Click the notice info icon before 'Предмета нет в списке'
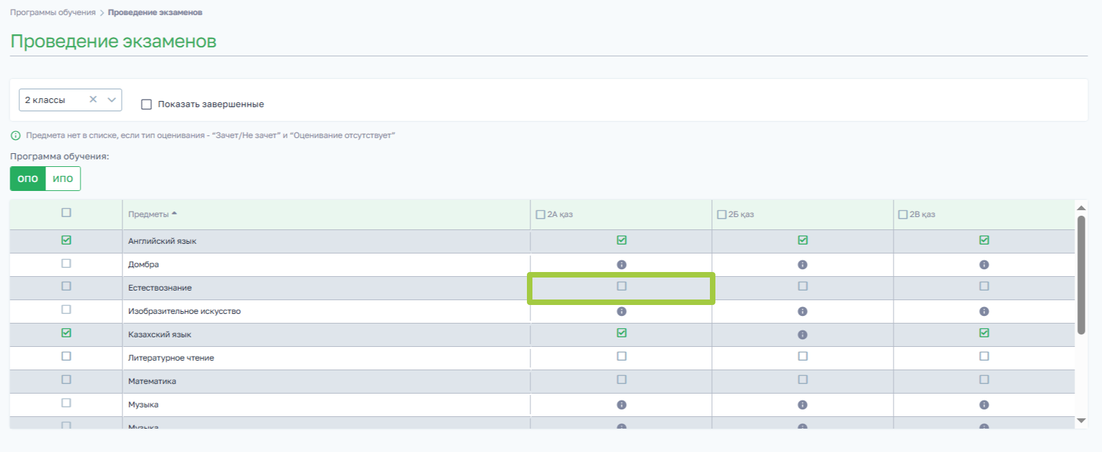Screen dimensions: 1102x452 pyautogui.click(x=16, y=135)
